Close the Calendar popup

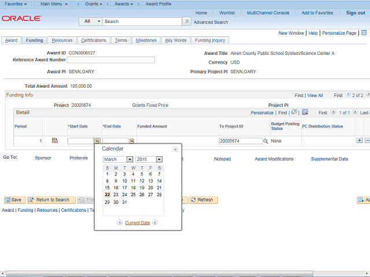(175, 149)
